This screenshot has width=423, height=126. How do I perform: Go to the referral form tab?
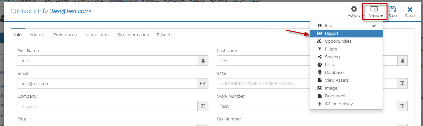(x=96, y=35)
